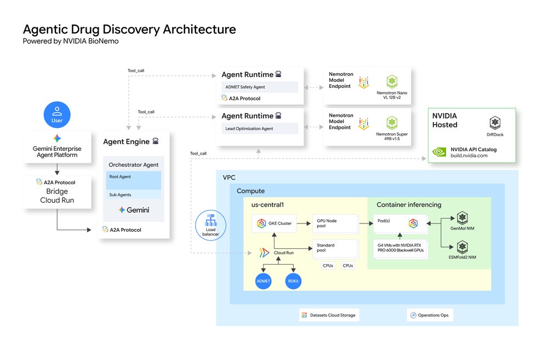Select the blue ADMET circle
The image size is (548, 352).
pos(264,281)
